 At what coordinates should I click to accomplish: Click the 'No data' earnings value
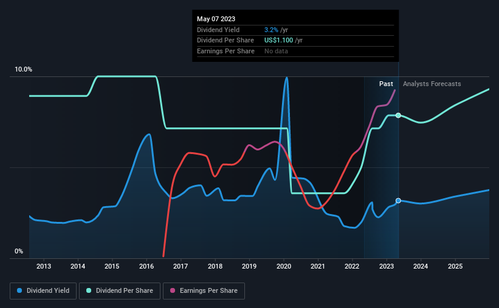pos(276,51)
